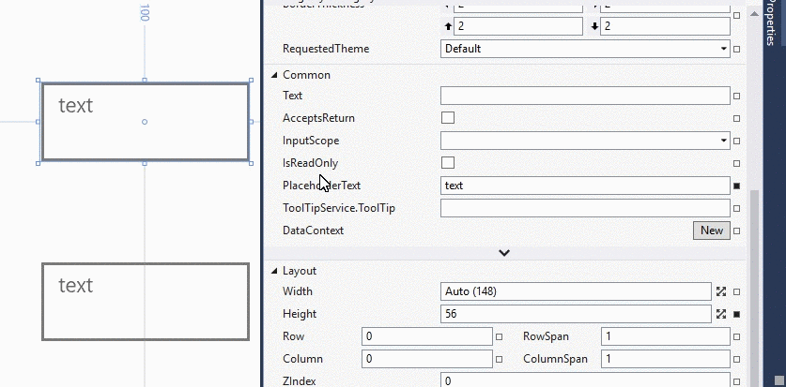Select the lower text box on canvas
Screen dimensions: 786x387
pyautogui.click(x=146, y=301)
